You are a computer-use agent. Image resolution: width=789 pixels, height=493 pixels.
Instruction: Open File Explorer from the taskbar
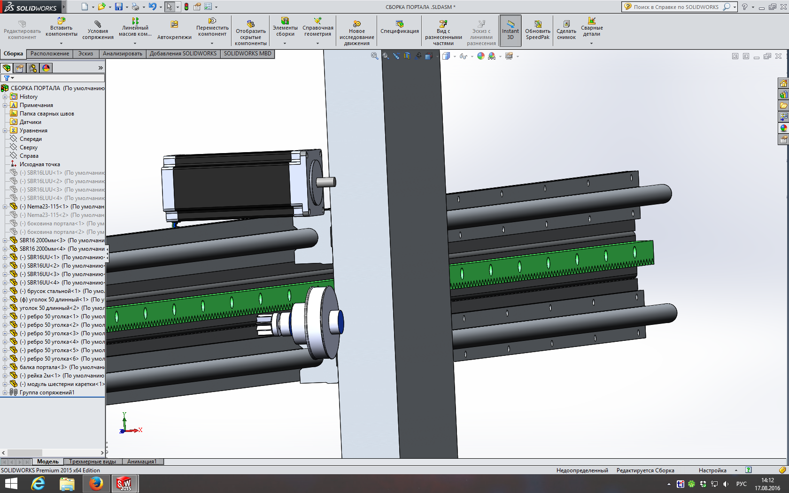pyautogui.click(x=67, y=484)
